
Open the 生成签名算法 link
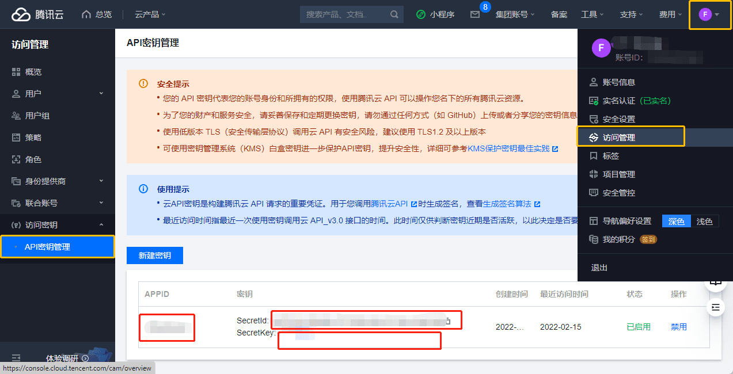pyautogui.click(x=511, y=204)
